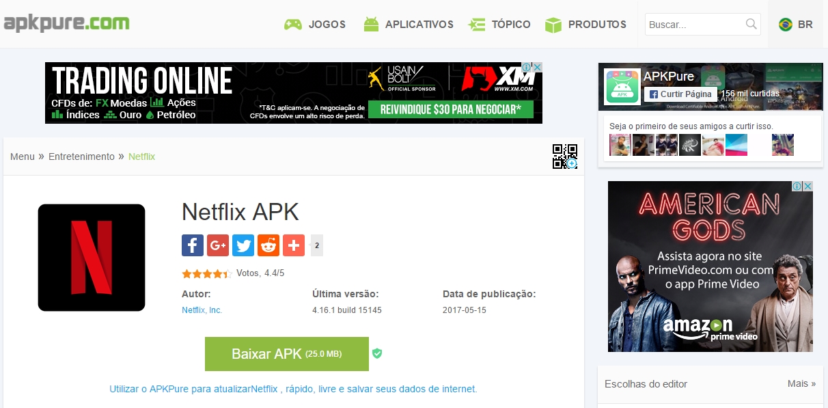Screen dimensions: 828x408
Task: Click the star rating
Action: click(x=207, y=273)
